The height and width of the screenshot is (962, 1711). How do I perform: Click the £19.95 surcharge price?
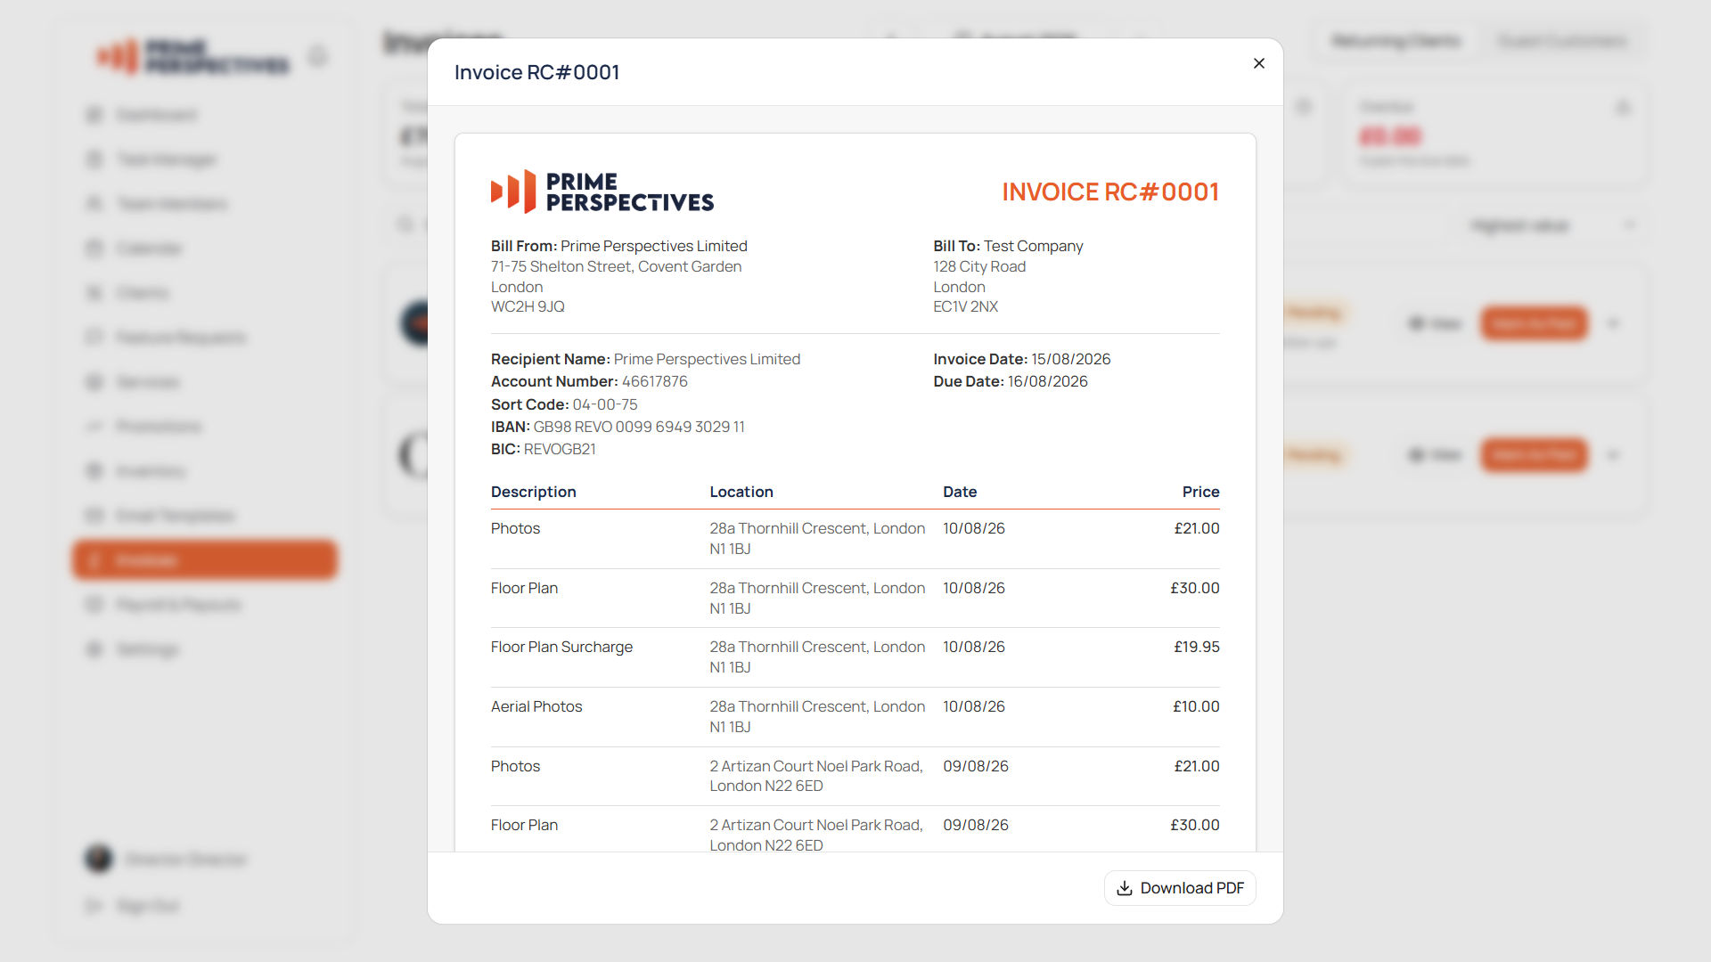pos(1197,647)
